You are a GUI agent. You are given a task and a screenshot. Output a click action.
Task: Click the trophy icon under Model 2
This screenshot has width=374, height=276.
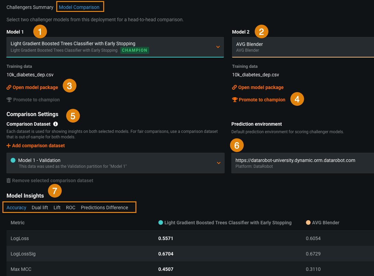[x=234, y=100]
